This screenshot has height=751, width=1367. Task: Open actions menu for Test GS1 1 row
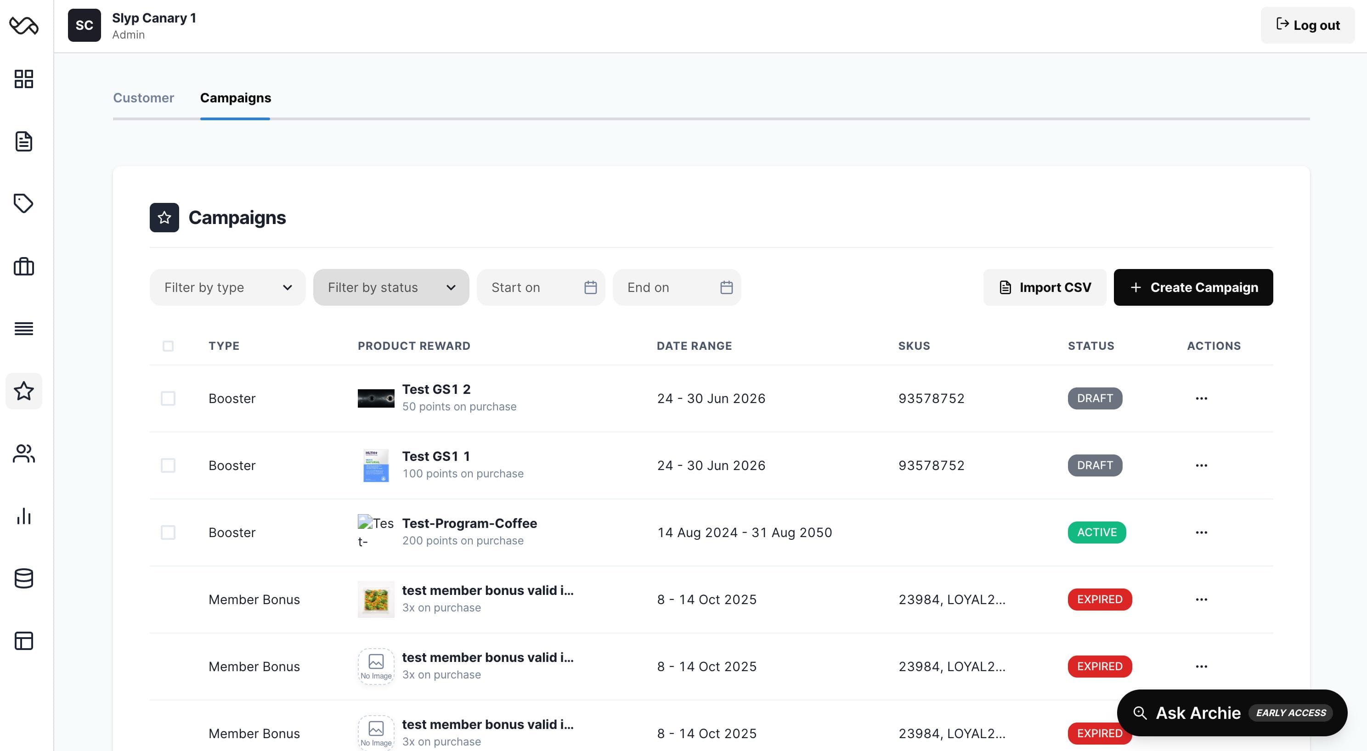point(1202,465)
